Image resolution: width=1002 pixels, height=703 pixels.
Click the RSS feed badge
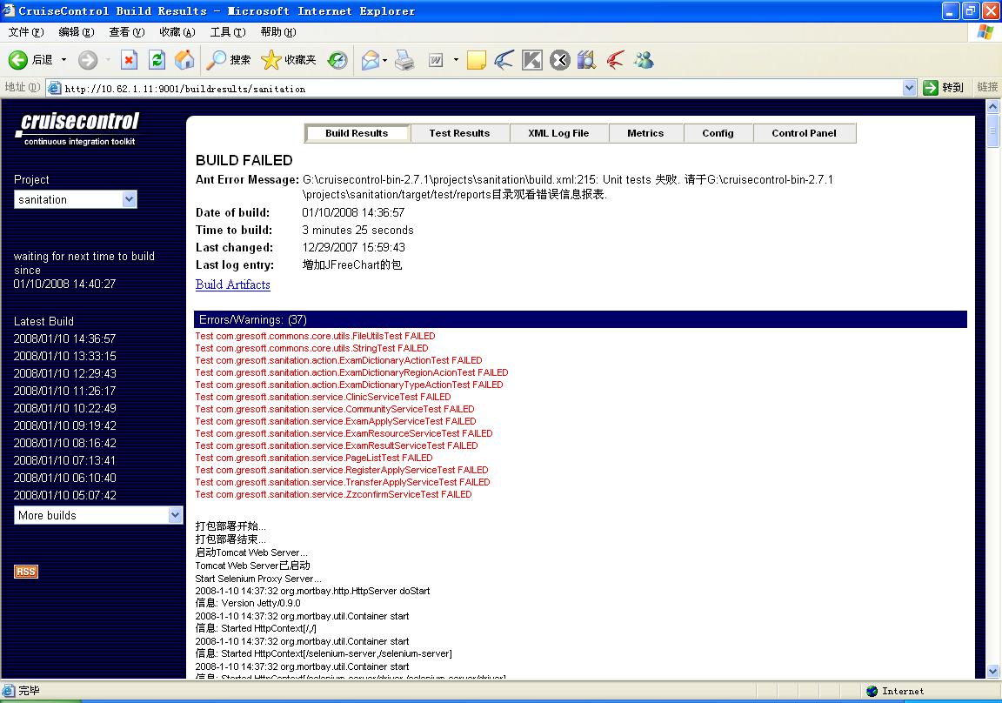26,572
